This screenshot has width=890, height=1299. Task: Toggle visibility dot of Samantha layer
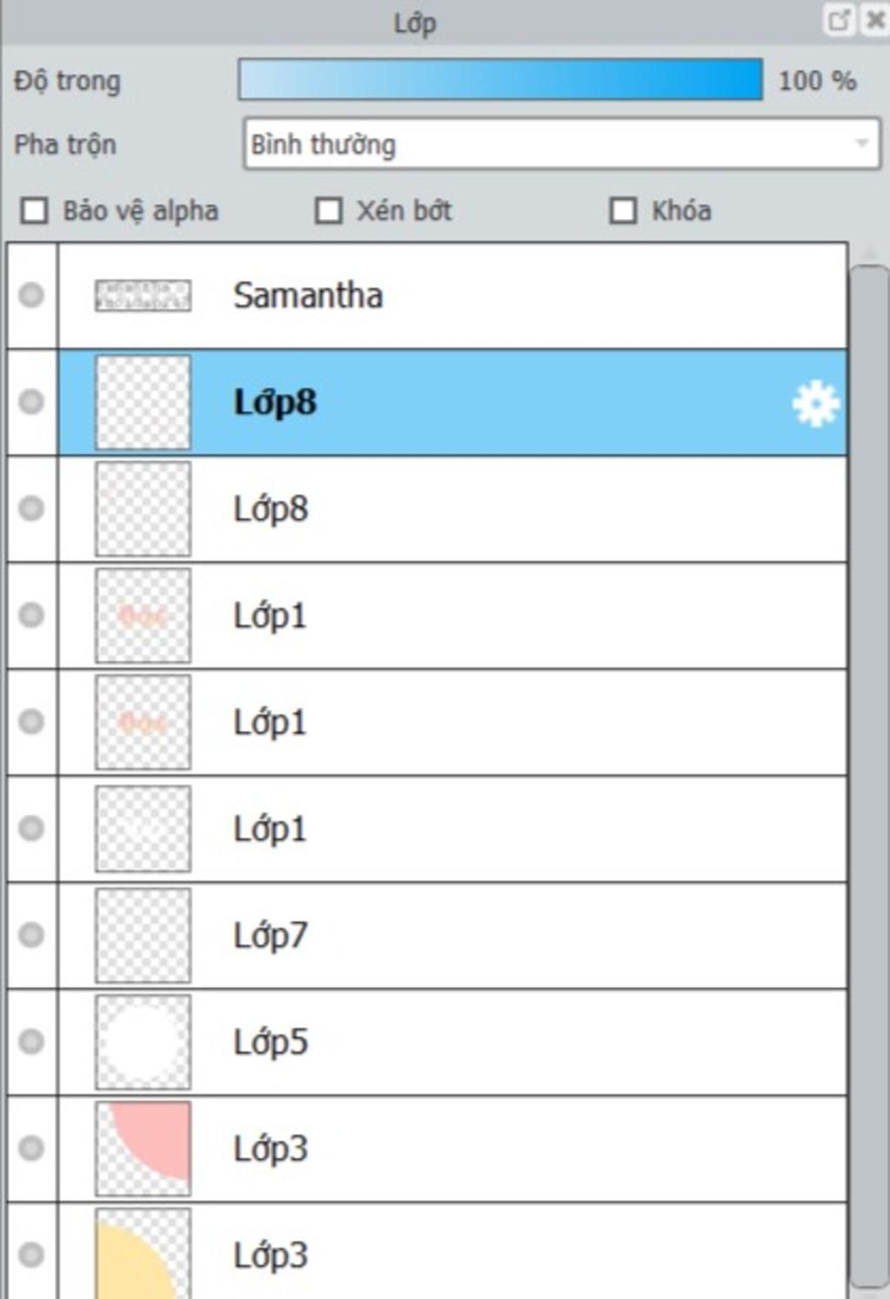[x=31, y=295]
